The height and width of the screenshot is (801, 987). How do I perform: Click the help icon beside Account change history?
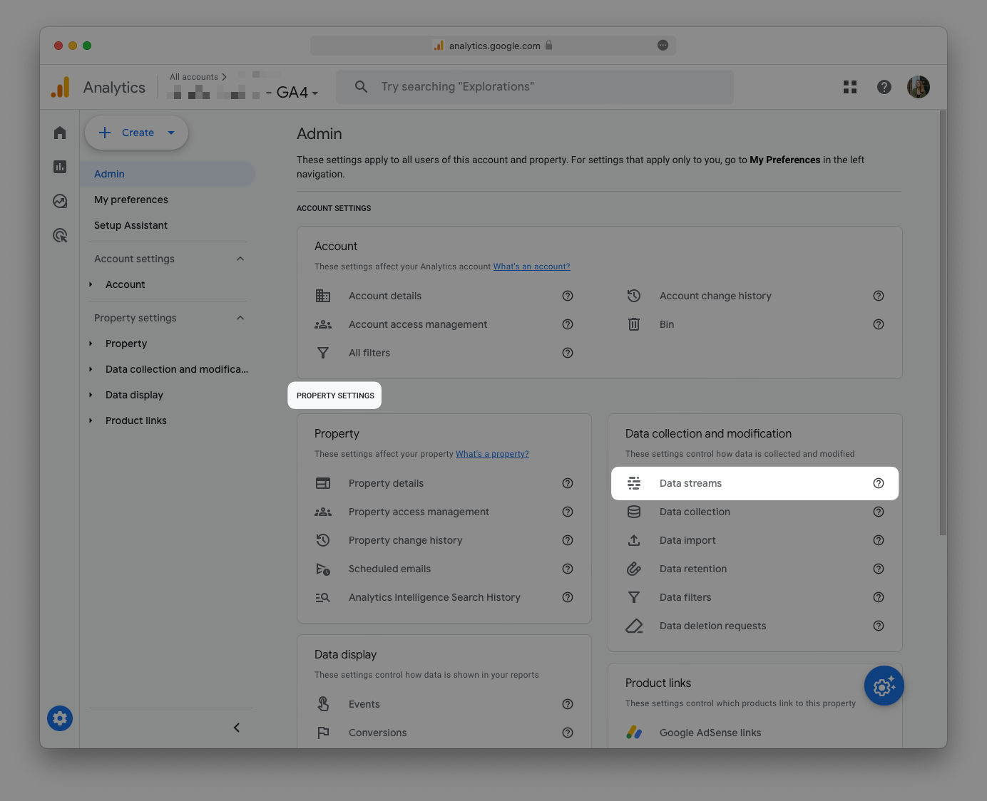(879, 296)
